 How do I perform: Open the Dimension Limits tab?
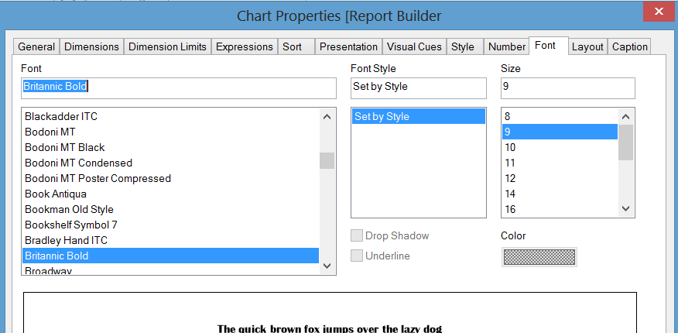click(x=167, y=46)
